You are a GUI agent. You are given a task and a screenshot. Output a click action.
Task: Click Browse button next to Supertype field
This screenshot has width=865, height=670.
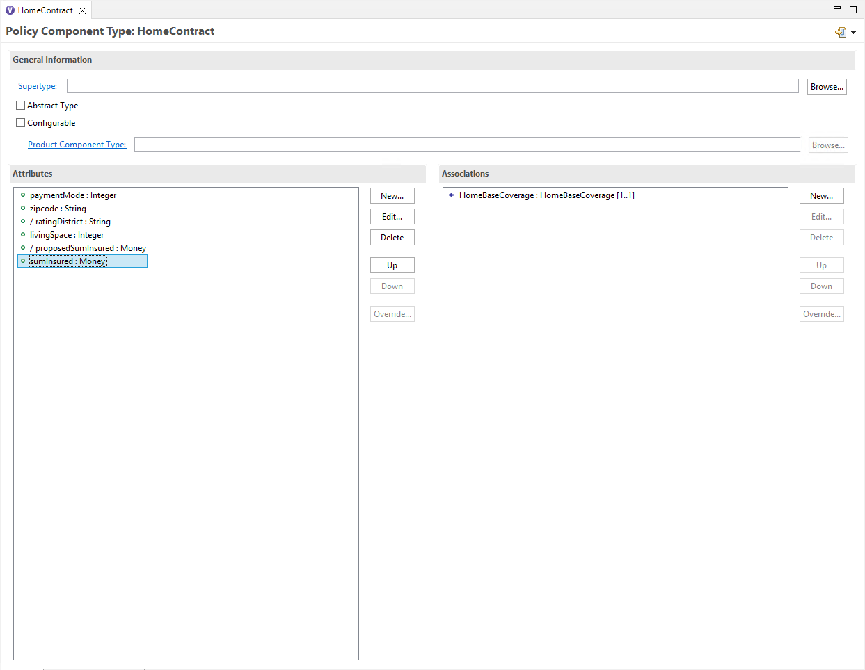tap(827, 87)
